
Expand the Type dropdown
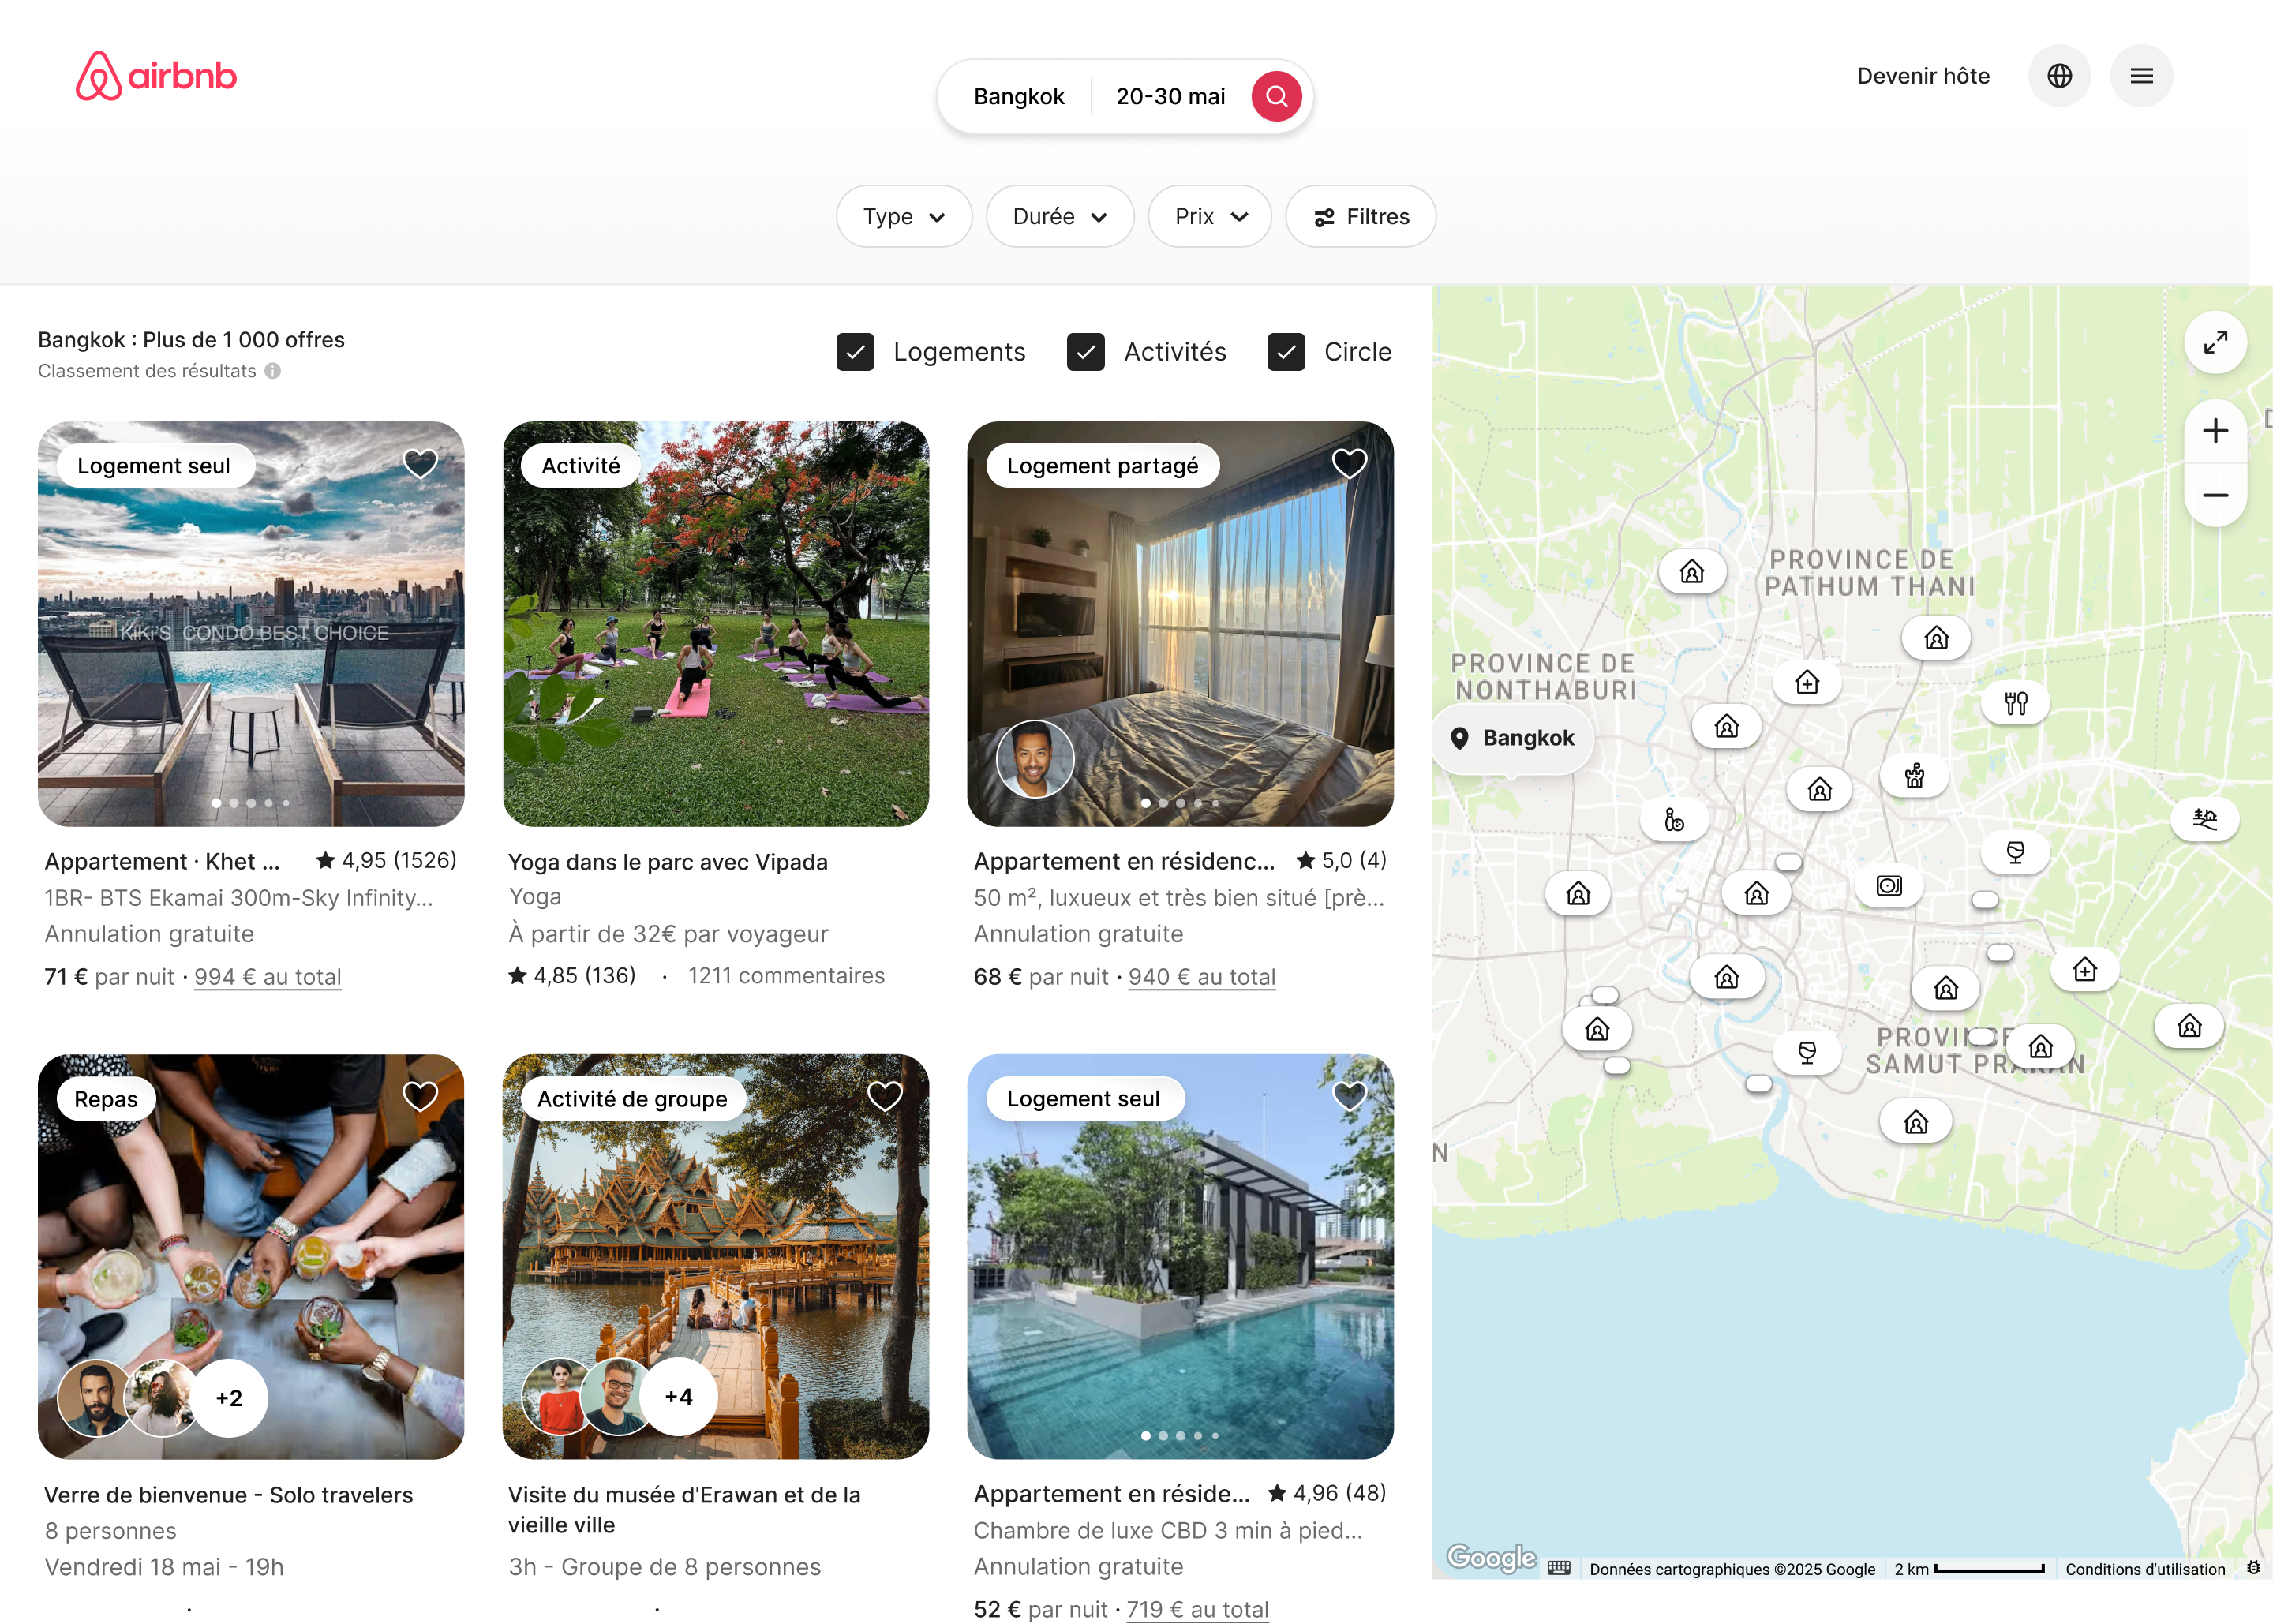[904, 216]
